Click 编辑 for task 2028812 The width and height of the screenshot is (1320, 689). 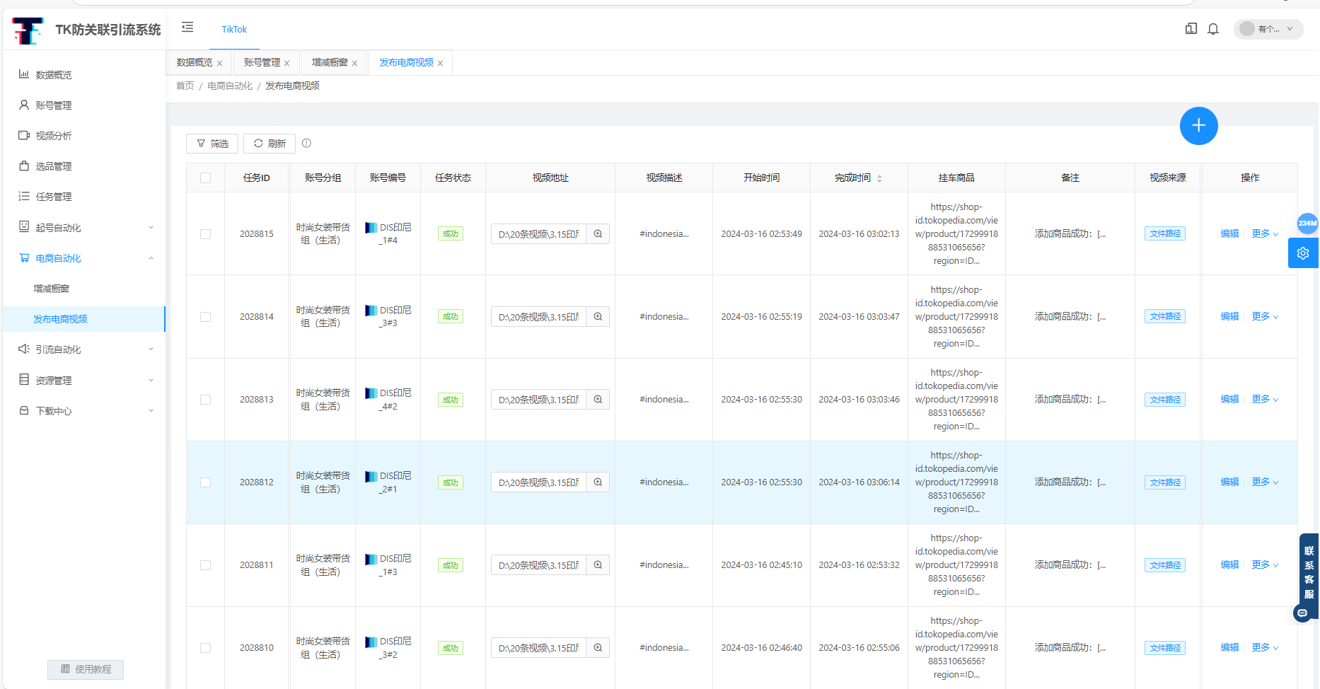(x=1229, y=482)
